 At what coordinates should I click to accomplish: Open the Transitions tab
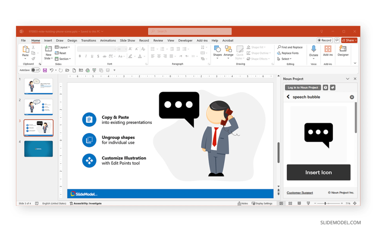point(89,40)
